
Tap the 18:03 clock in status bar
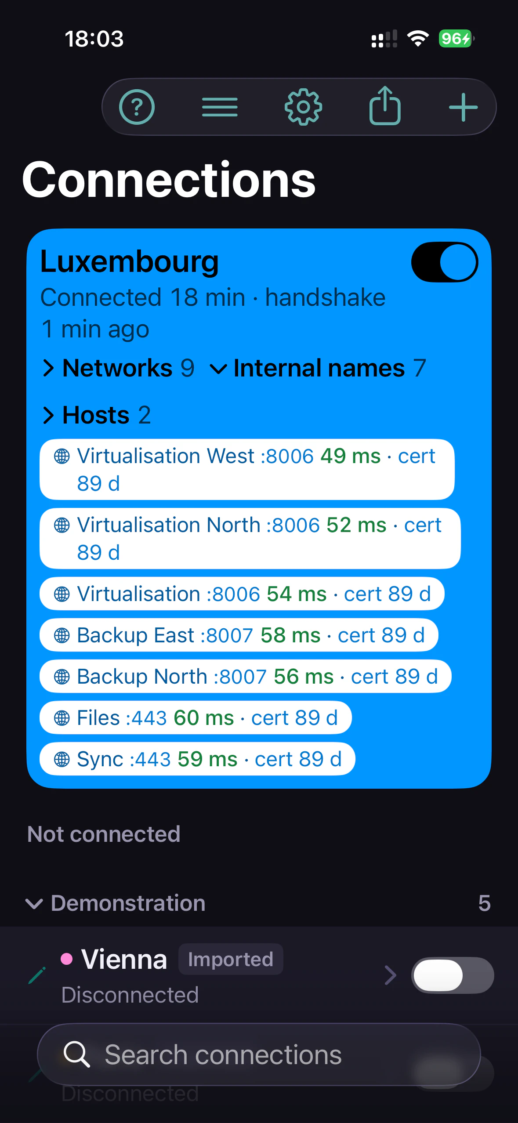coord(94,39)
